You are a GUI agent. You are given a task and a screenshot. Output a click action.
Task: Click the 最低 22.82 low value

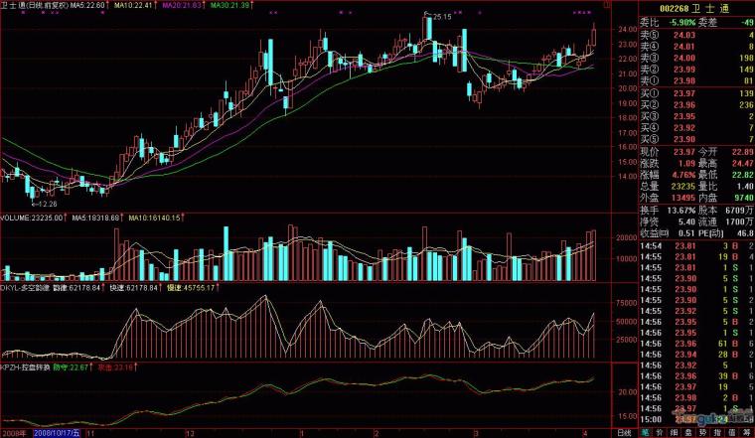[x=742, y=175]
